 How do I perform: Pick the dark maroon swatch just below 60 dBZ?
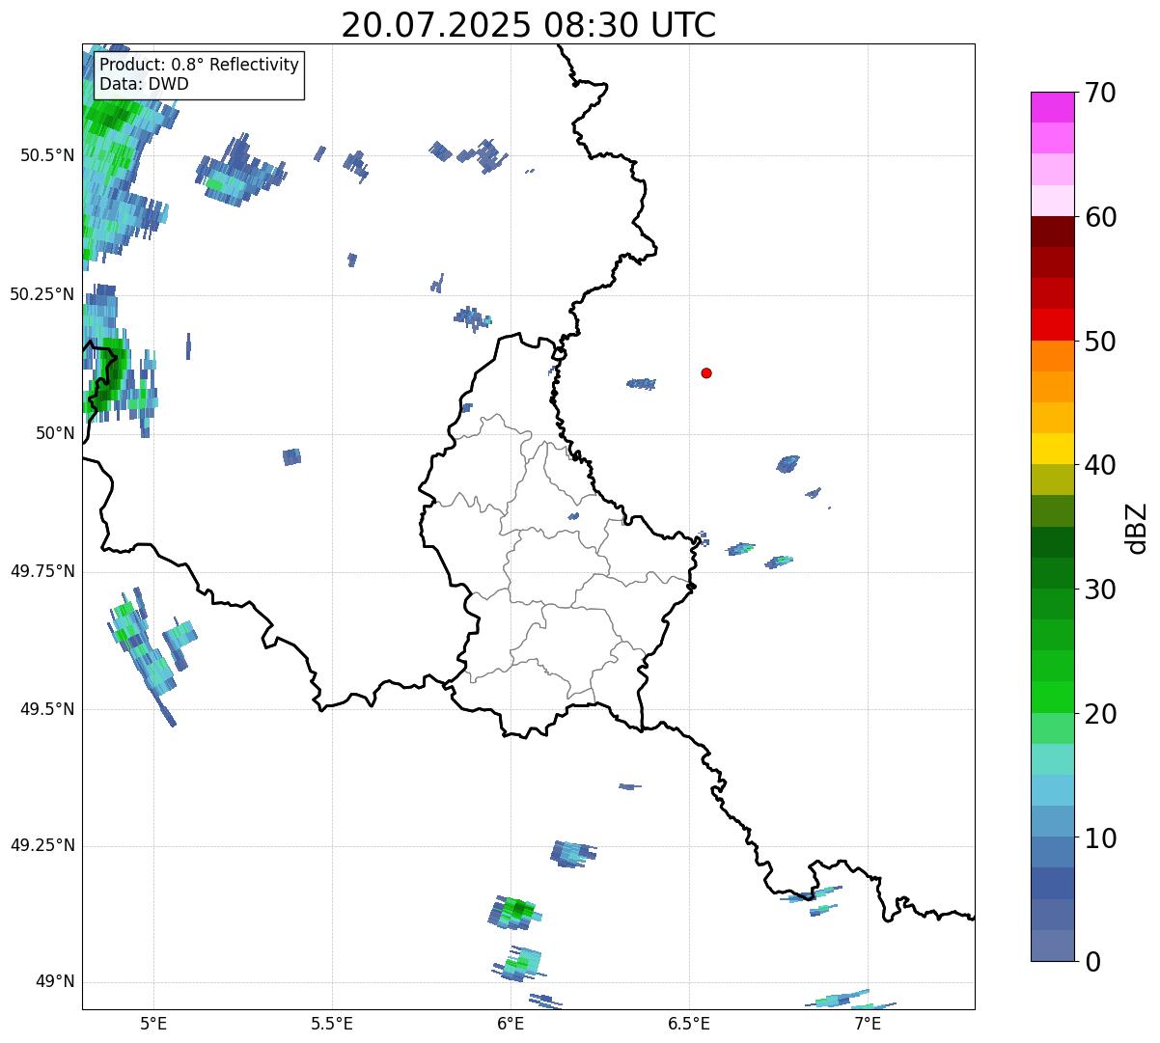click(1053, 233)
